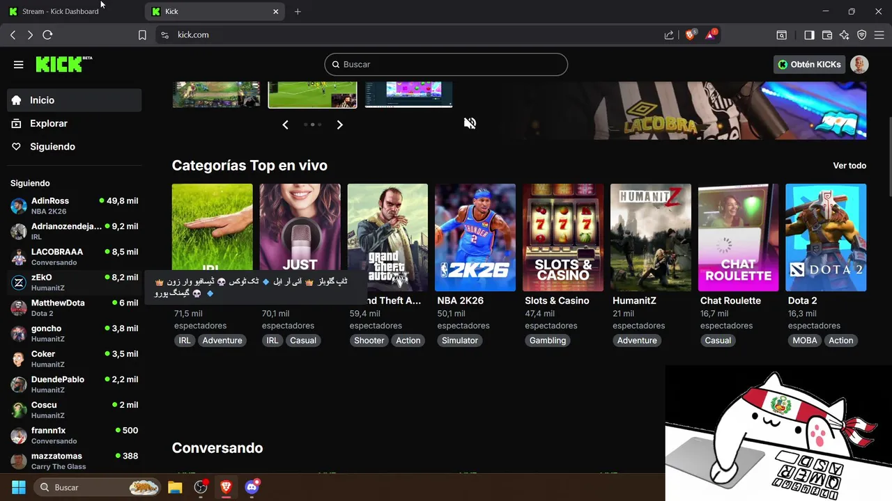Open Coker channel in sidebar

(x=75, y=358)
